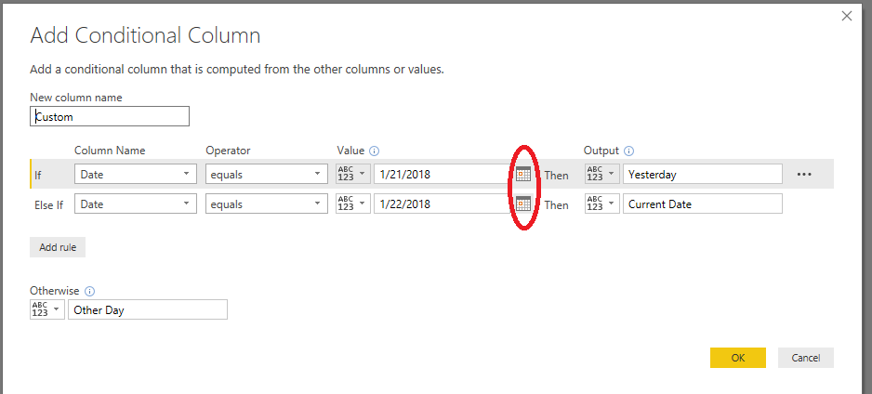Change value type selector for 1/22/2018
This screenshot has height=394, width=872.
coord(353,204)
